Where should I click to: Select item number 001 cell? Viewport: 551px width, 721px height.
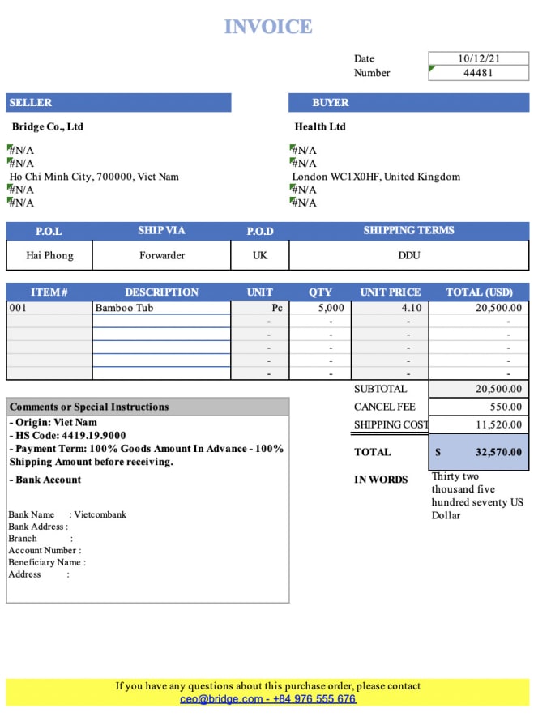[49, 308]
